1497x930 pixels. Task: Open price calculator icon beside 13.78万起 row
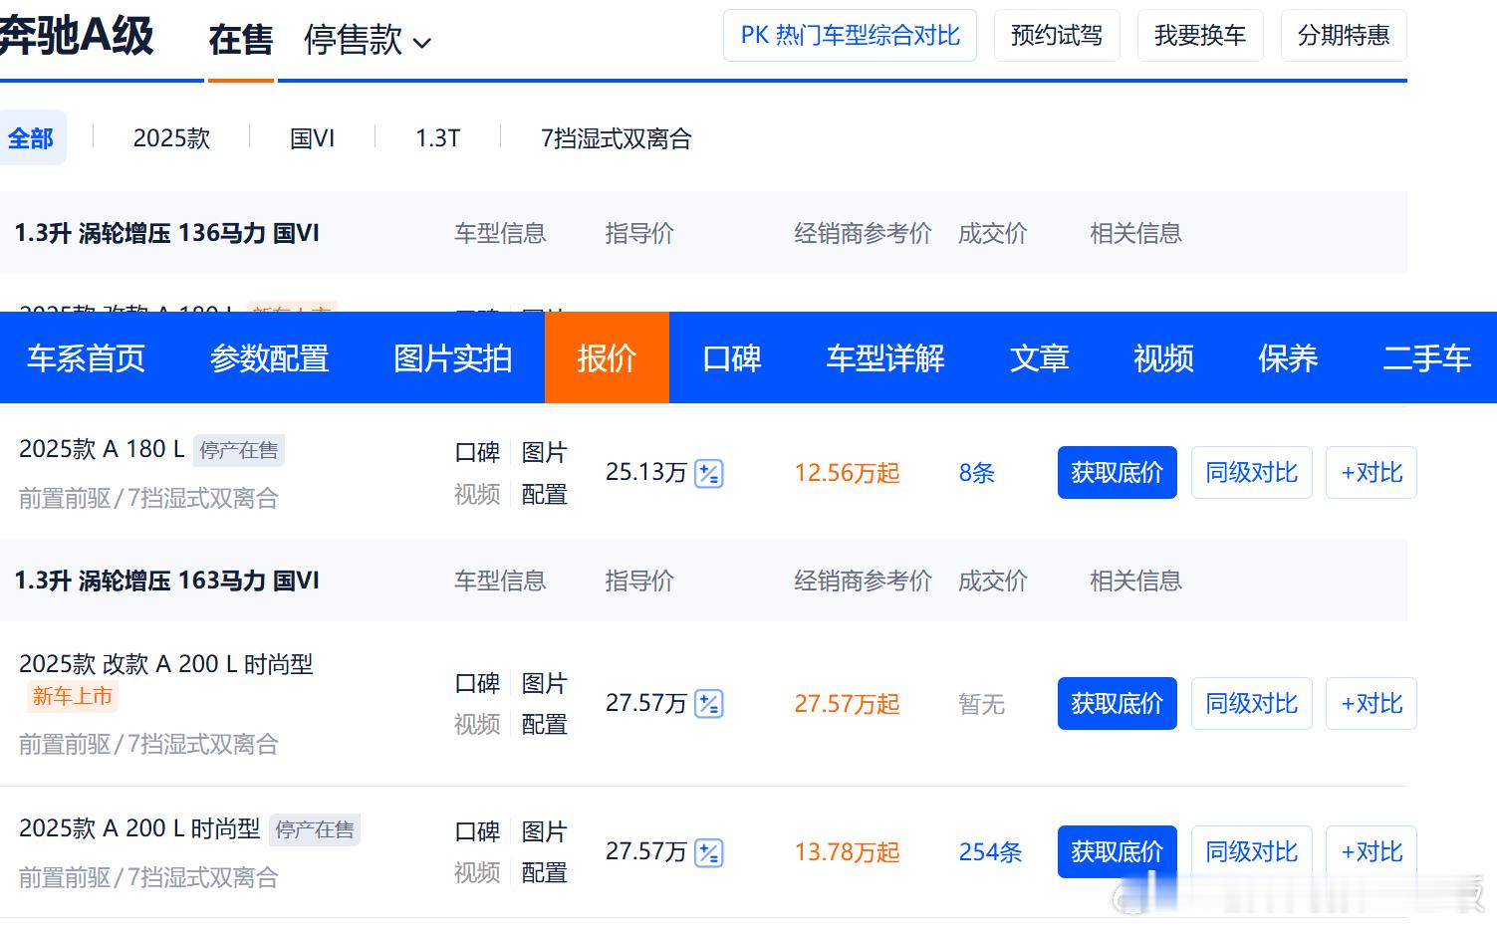pyautogui.click(x=709, y=852)
